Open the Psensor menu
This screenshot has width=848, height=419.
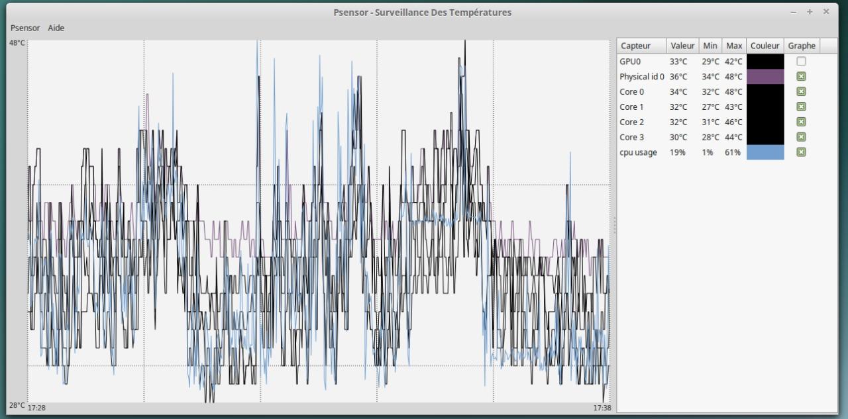tap(25, 28)
